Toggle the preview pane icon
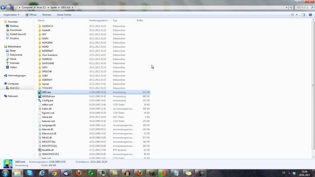The height and width of the screenshot is (177, 315). tap(303, 15)
